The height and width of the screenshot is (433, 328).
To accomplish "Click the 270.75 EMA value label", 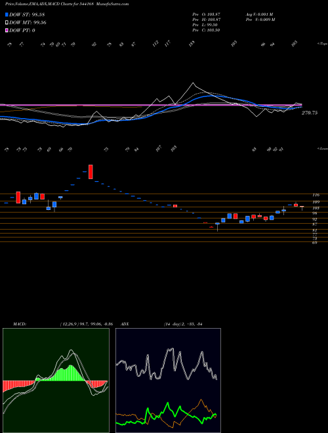I will [310, 113].
